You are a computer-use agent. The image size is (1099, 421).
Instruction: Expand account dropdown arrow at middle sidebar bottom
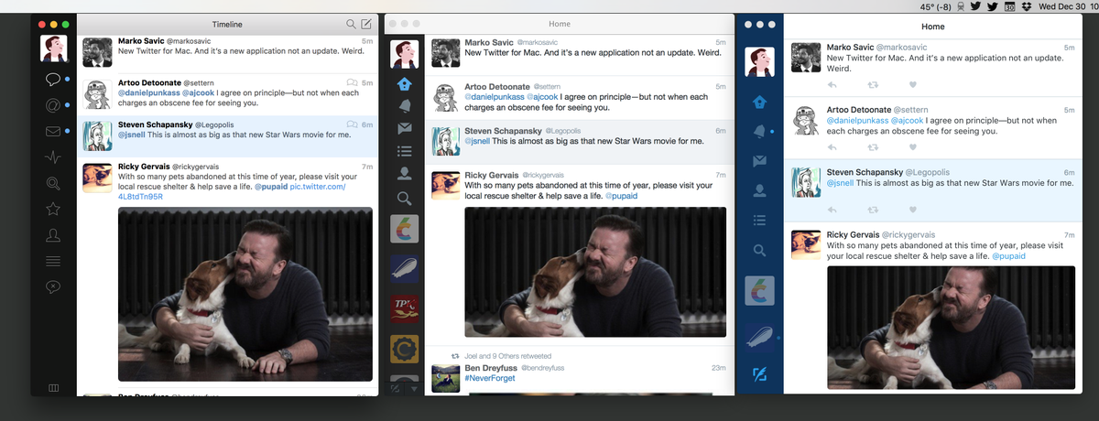(x=412, y=388)
